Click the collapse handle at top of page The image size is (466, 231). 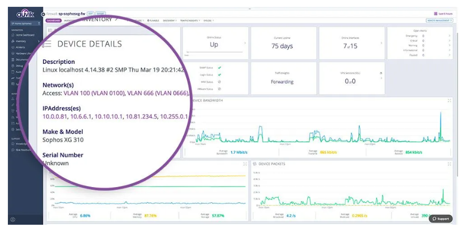250,9
